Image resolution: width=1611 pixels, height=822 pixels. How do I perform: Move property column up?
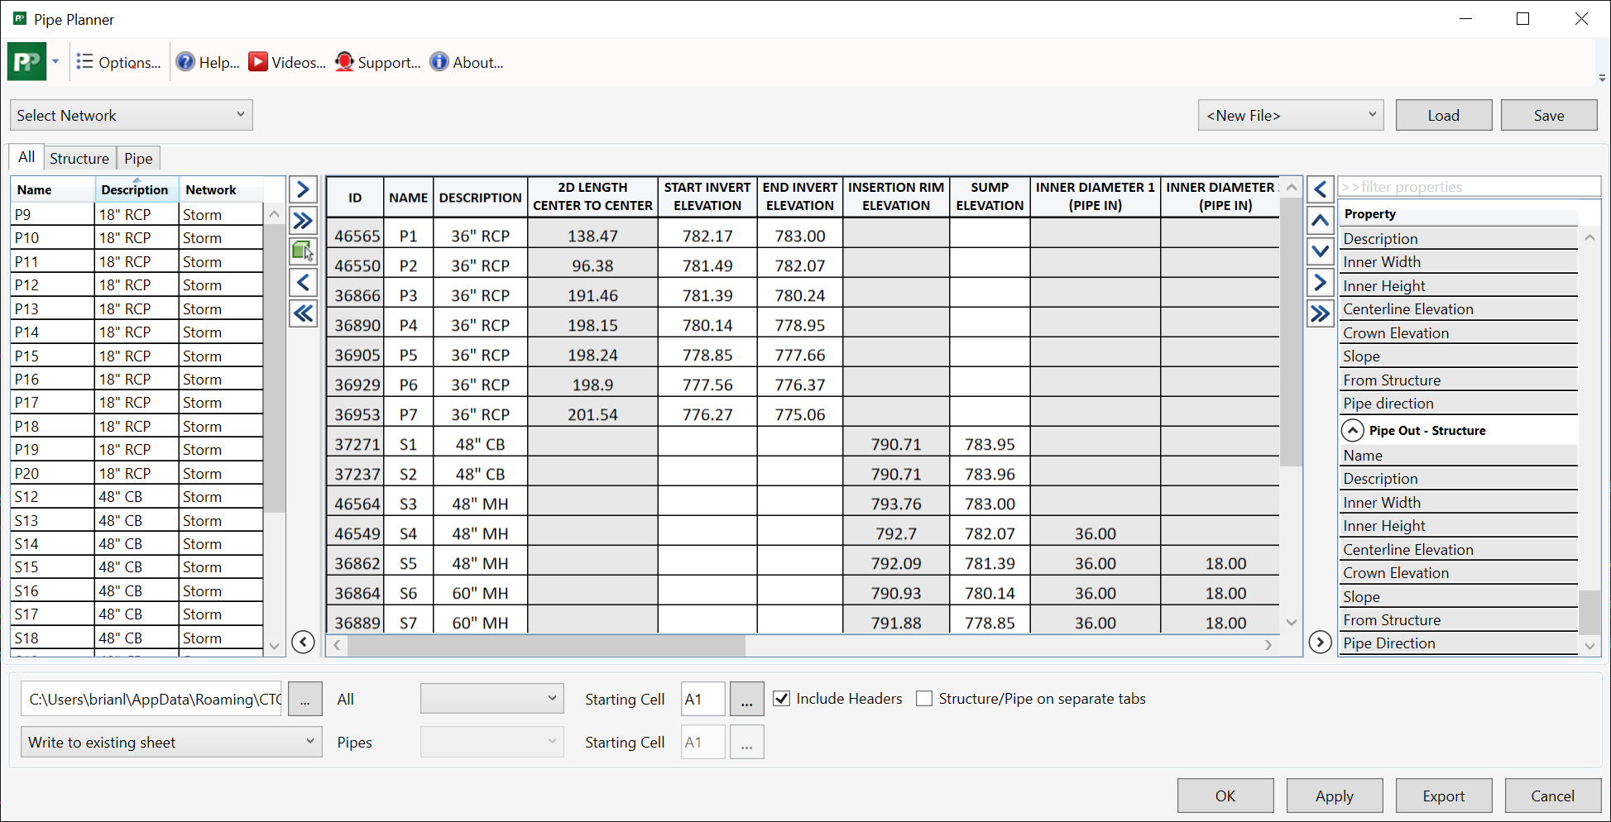coord(1321,220)
